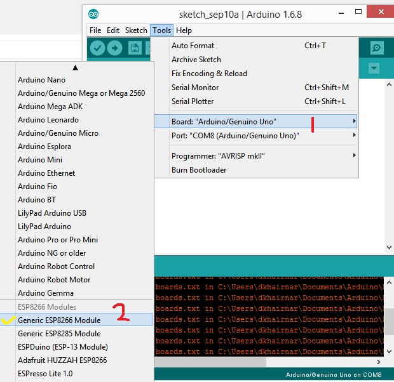
Task: Select Arduino/Genuino Mega or Mega 2560
Action: [76, 93]
